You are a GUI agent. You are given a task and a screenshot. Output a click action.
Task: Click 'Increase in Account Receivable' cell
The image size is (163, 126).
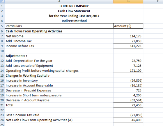(x=59, y=85)
